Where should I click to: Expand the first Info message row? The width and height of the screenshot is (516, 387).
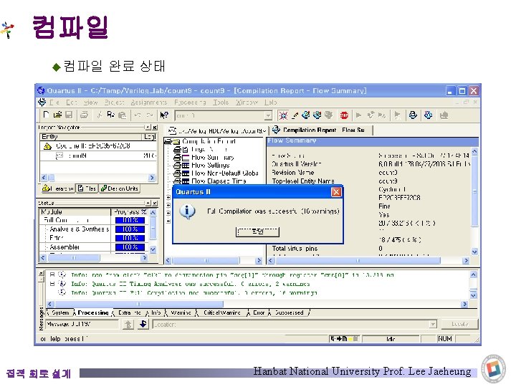click(x=52, y=274)
